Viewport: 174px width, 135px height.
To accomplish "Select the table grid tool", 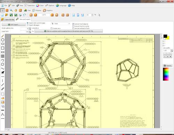I will 3,56.
